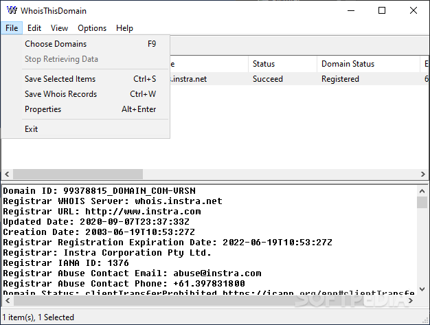The height and width of the screenshot is (325, 430).
Task: Close the WhoisThisDomain window
Action: coord(414,11)
